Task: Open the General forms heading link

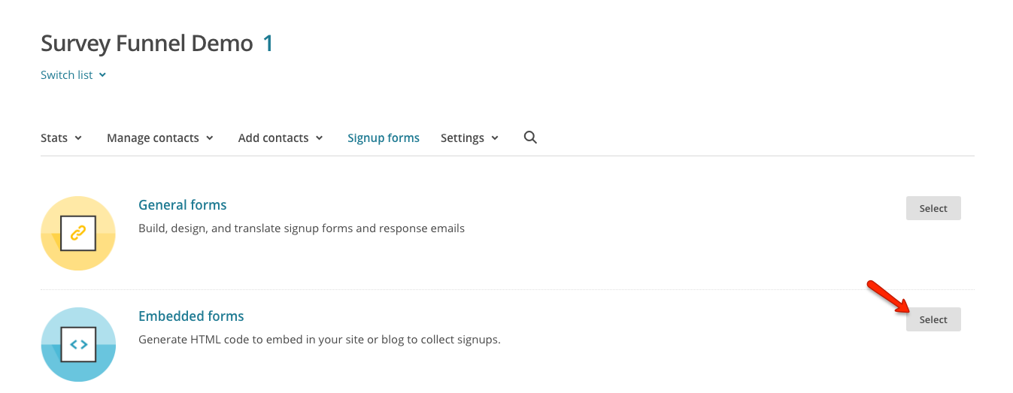Action: point(182,205)
